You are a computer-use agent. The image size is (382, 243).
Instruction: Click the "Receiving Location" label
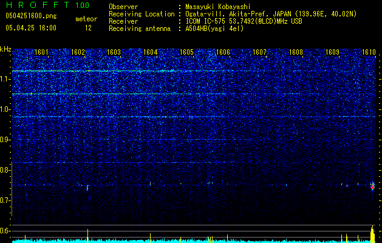[142, 14]
